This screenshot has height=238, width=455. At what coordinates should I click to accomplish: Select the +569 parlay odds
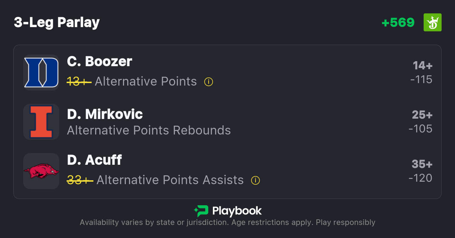(398, 23)
